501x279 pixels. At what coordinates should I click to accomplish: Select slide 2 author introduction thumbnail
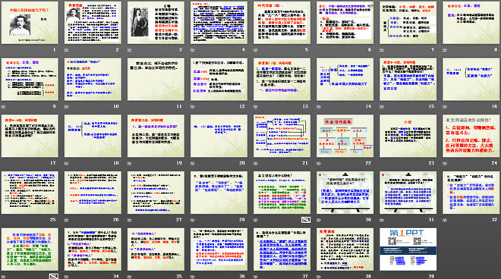tap(93, 23)
